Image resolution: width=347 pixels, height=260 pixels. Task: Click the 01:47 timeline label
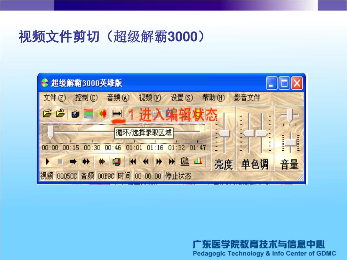point(198,148)
